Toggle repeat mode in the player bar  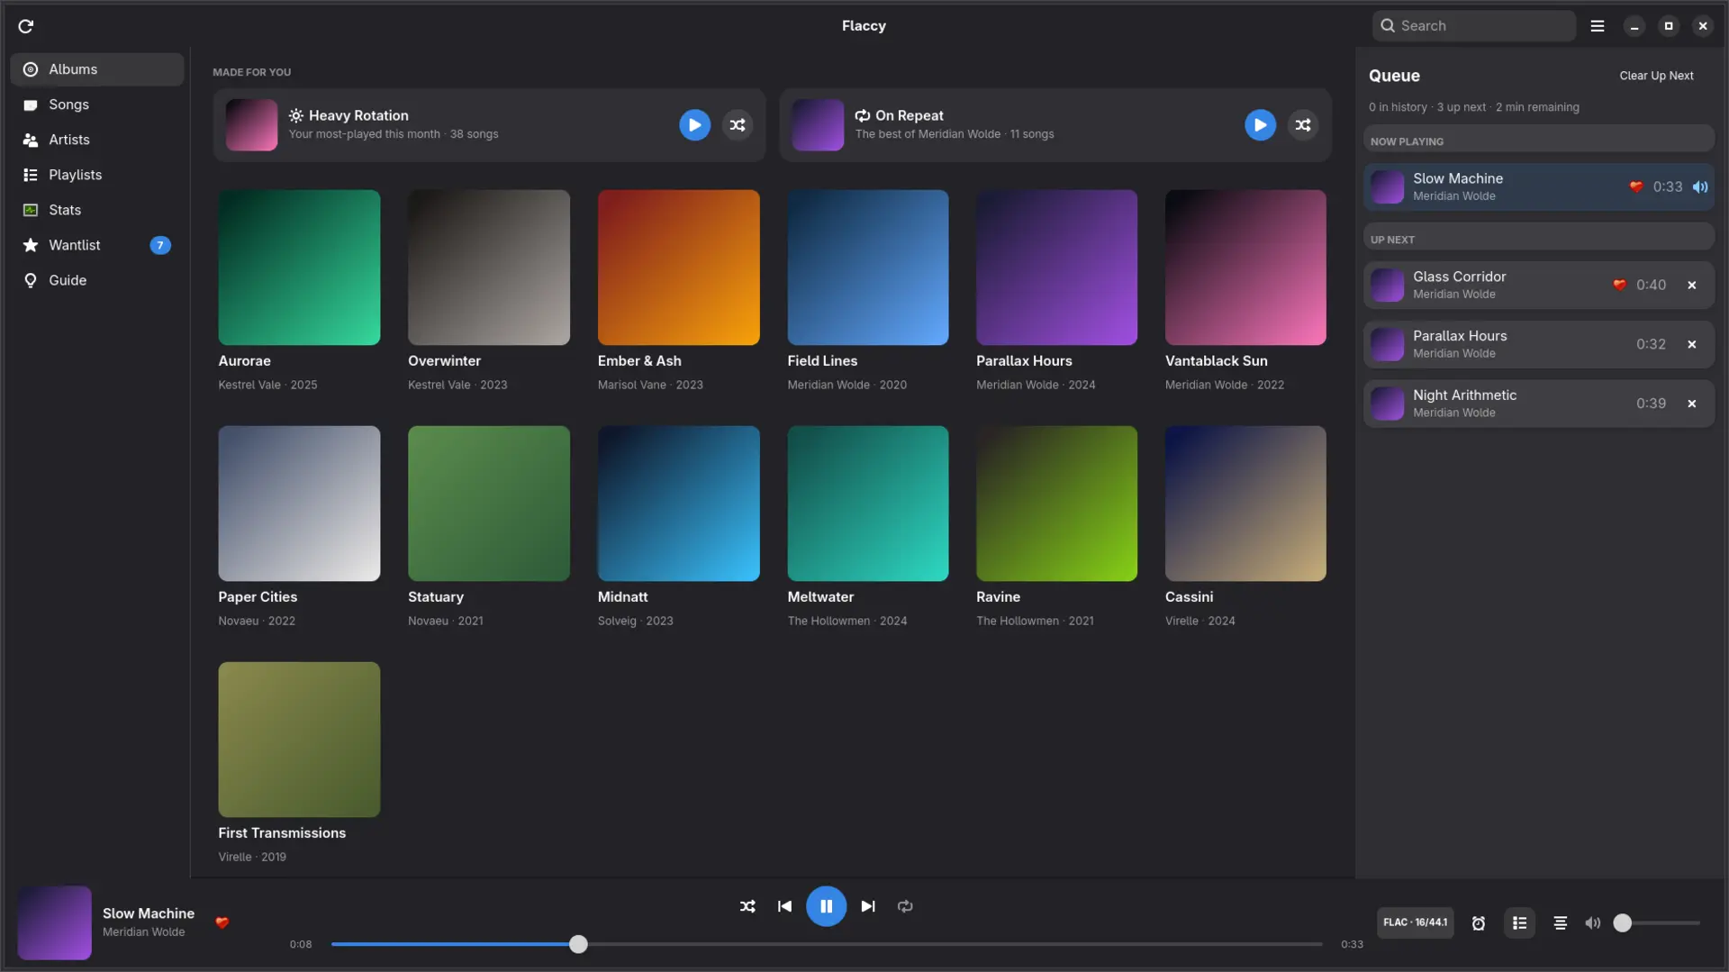[905, 906]
